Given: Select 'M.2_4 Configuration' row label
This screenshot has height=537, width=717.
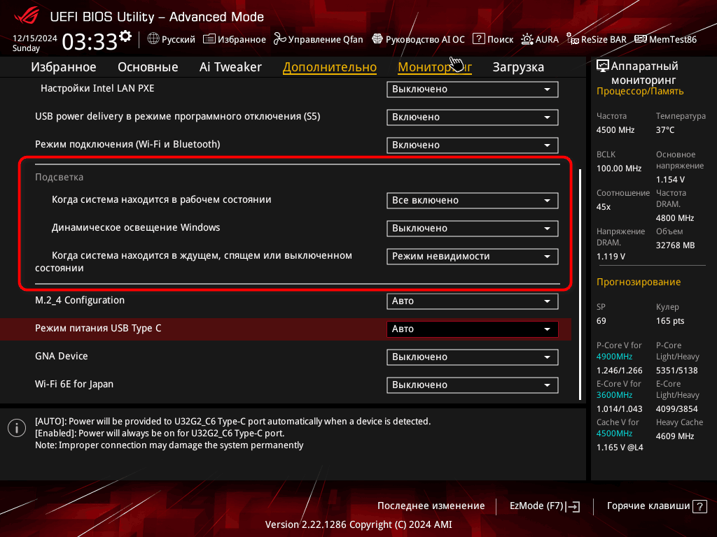Looking at the screenshot, I should point(80,301).
